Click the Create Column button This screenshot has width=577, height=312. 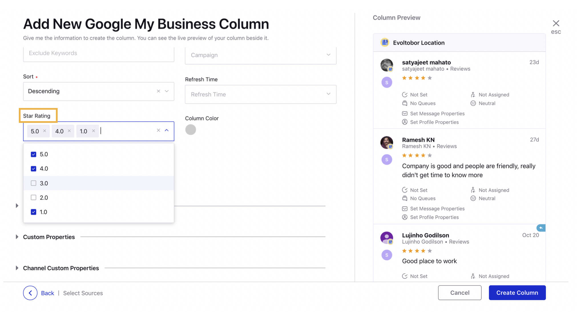[x=517, y=293]
